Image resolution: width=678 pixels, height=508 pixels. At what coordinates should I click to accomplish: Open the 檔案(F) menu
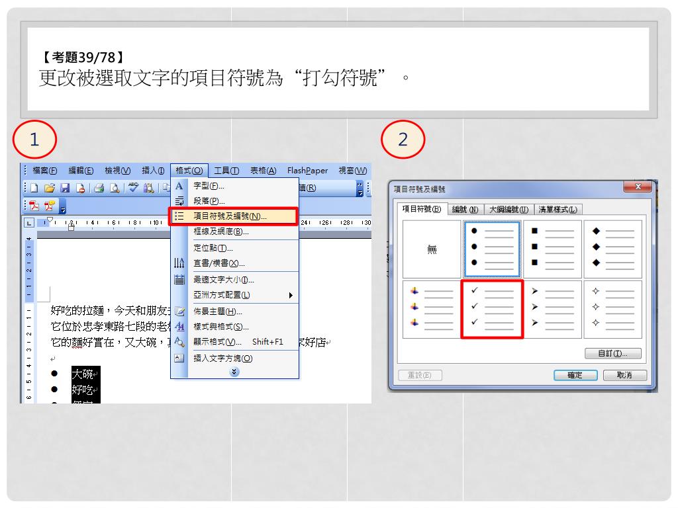pyautogui.click(x=45, y=171)
